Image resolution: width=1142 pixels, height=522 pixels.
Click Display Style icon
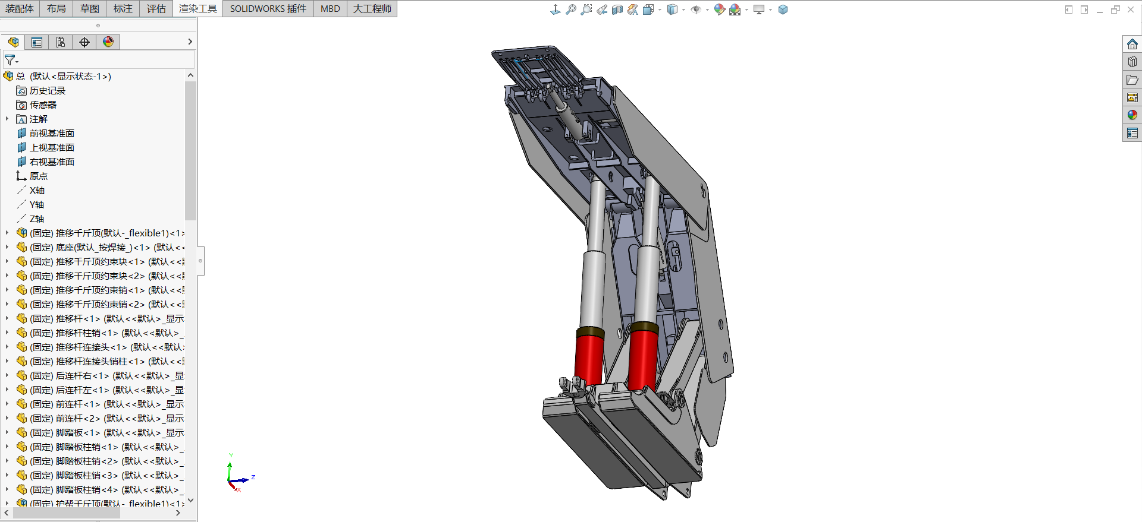coord(672,10)
